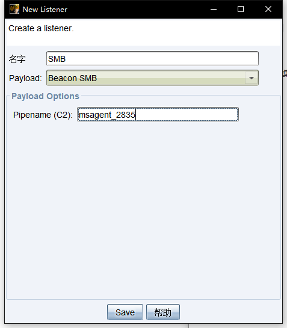Click the Beacon SMB payload text

72,78
